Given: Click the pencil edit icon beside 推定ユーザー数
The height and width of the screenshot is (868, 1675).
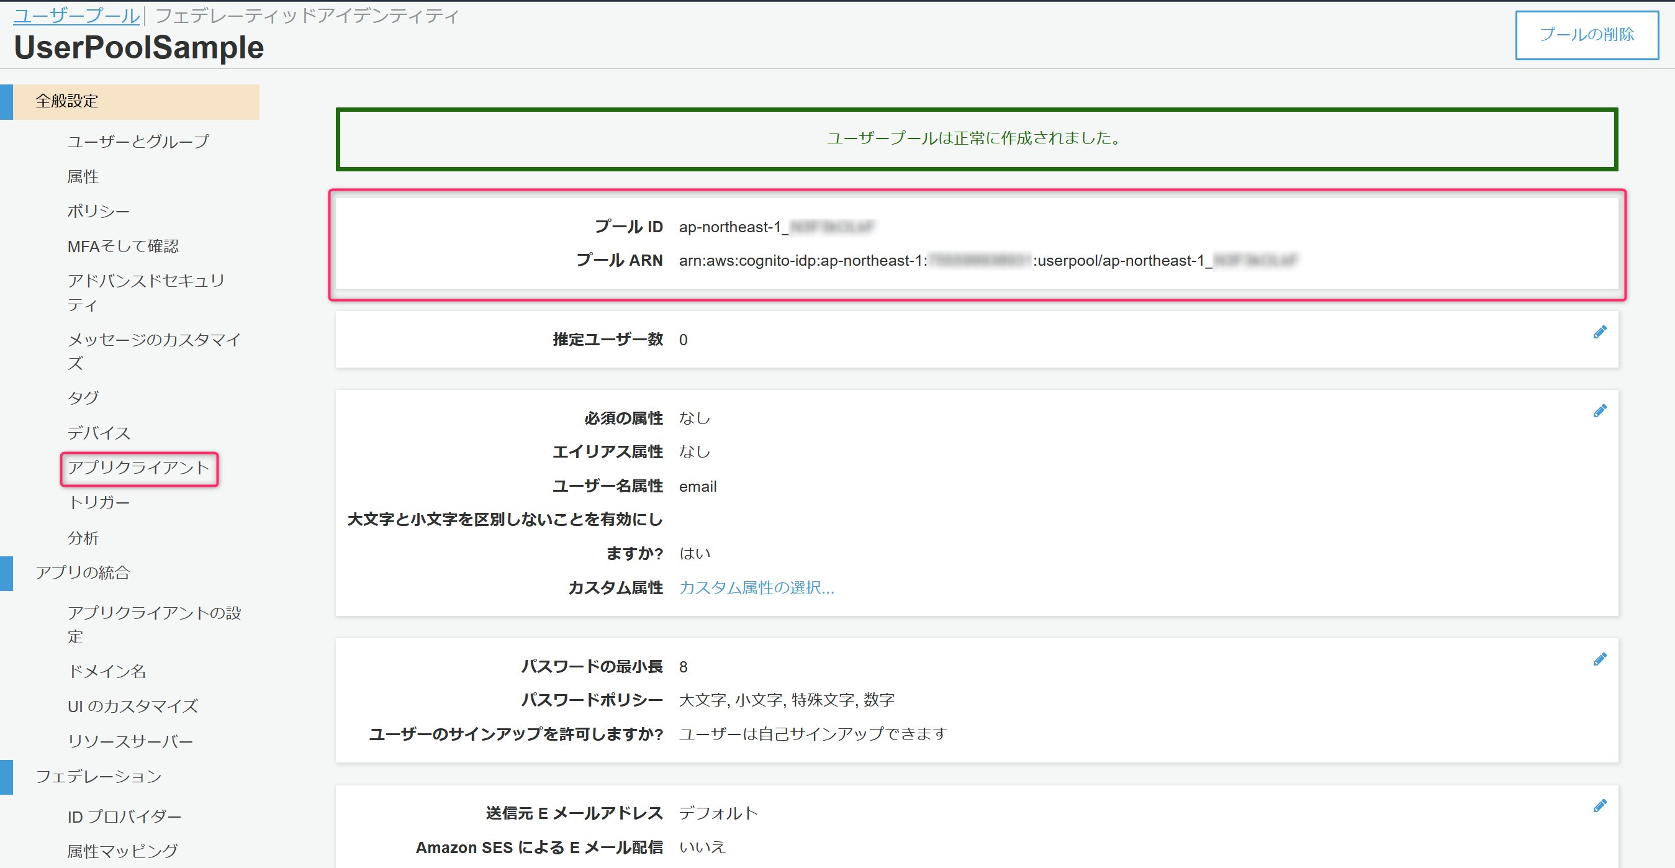Looking at the screenshot, I should point(1600,332).
